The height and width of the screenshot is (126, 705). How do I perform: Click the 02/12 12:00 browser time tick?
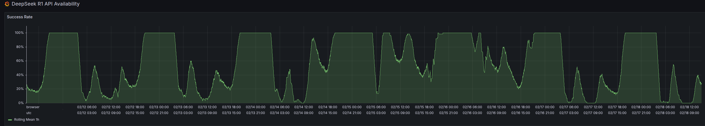[x=111, y=107]
